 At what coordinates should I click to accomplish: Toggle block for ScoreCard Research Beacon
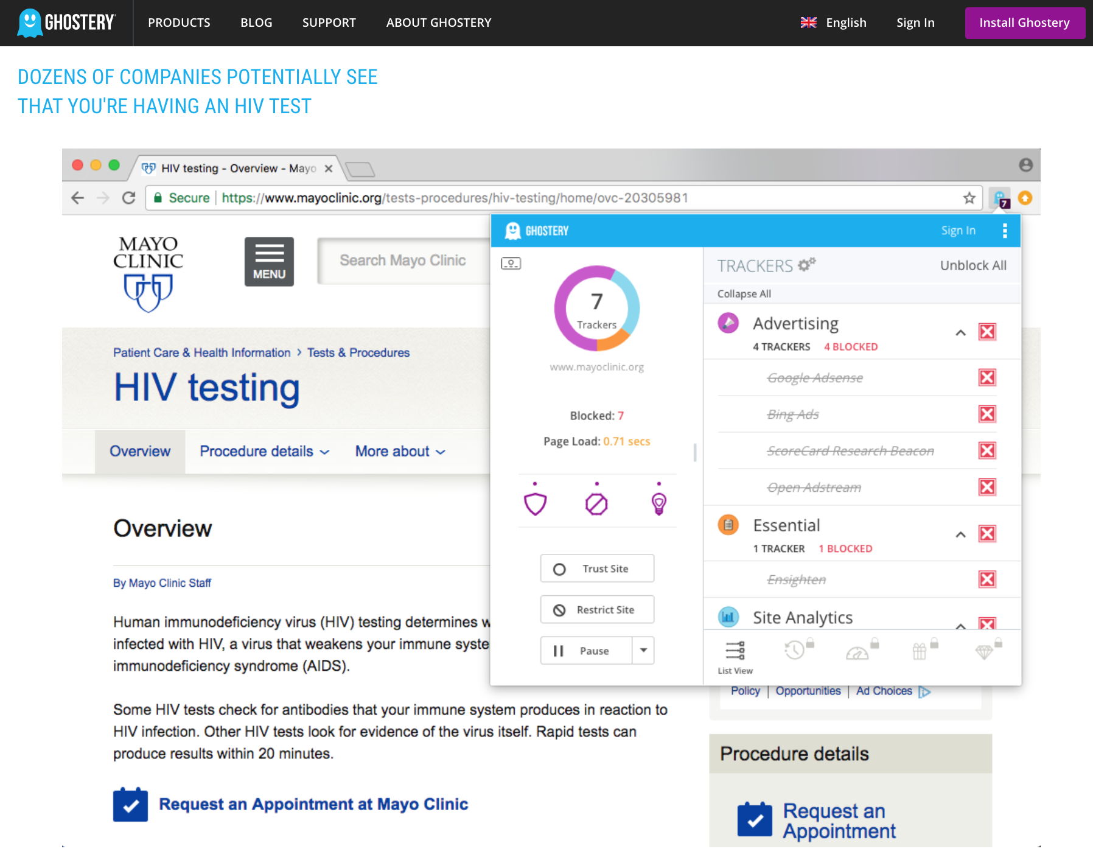pyautogui.click(x=987, y=450)
